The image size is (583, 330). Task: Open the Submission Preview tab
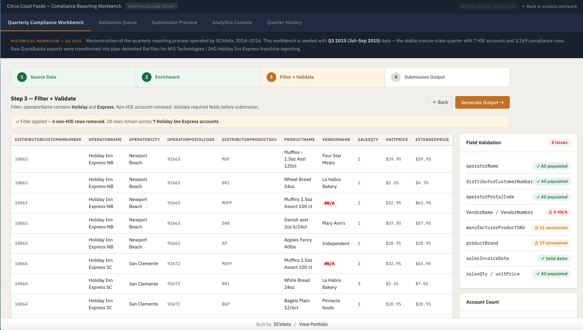click(175, 23)
